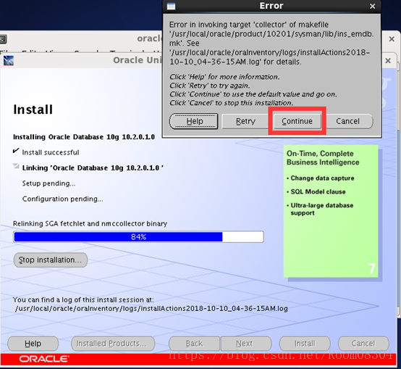Click 'Installing Oracle Database 10g 10.2.0.1.0' heading
This screenshot has width=401, height=369.
pos(84,137)
